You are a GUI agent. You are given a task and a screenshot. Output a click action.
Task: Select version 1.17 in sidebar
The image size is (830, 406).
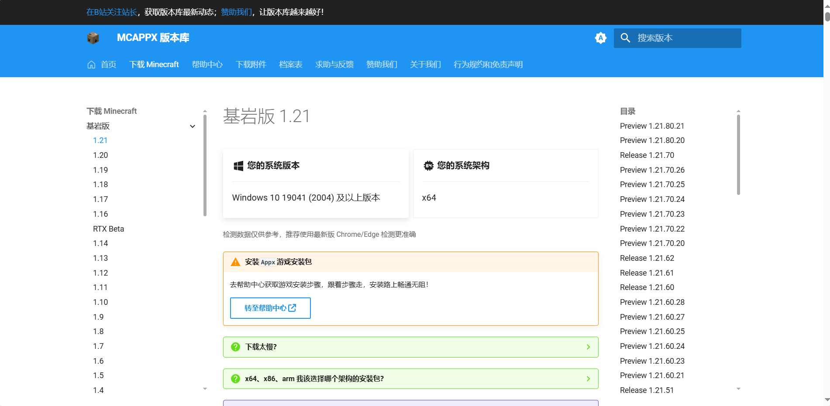100,199
